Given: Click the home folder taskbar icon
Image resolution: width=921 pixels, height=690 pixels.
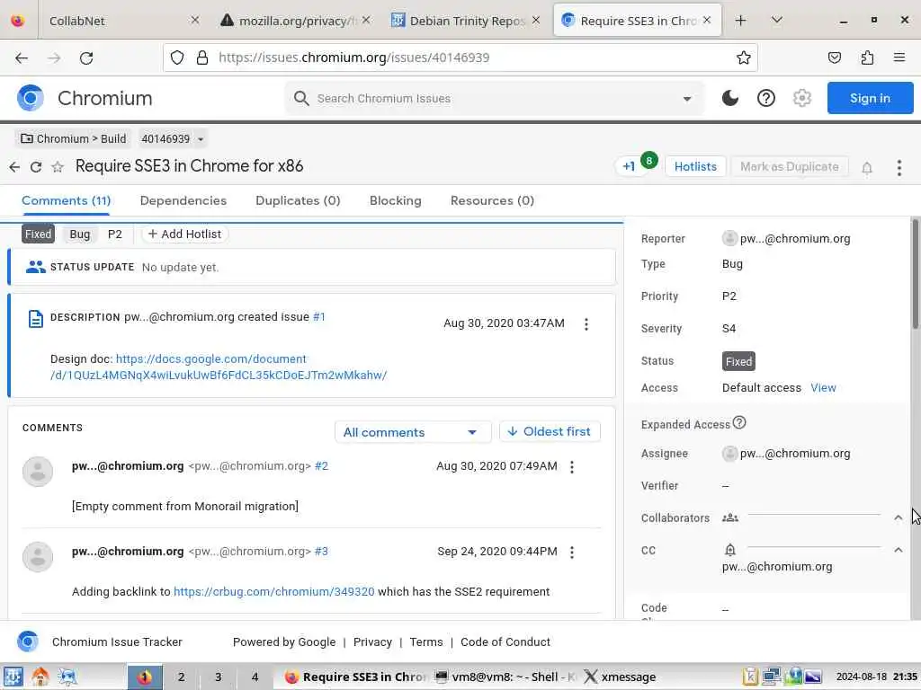Looking at the screenshot, I should [x=40, y=677].
